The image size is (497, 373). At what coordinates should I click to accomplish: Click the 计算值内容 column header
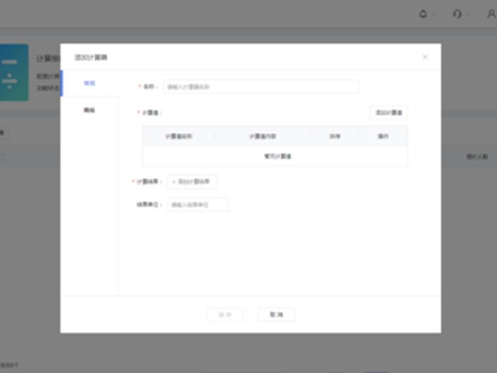(x=262, y=136)
